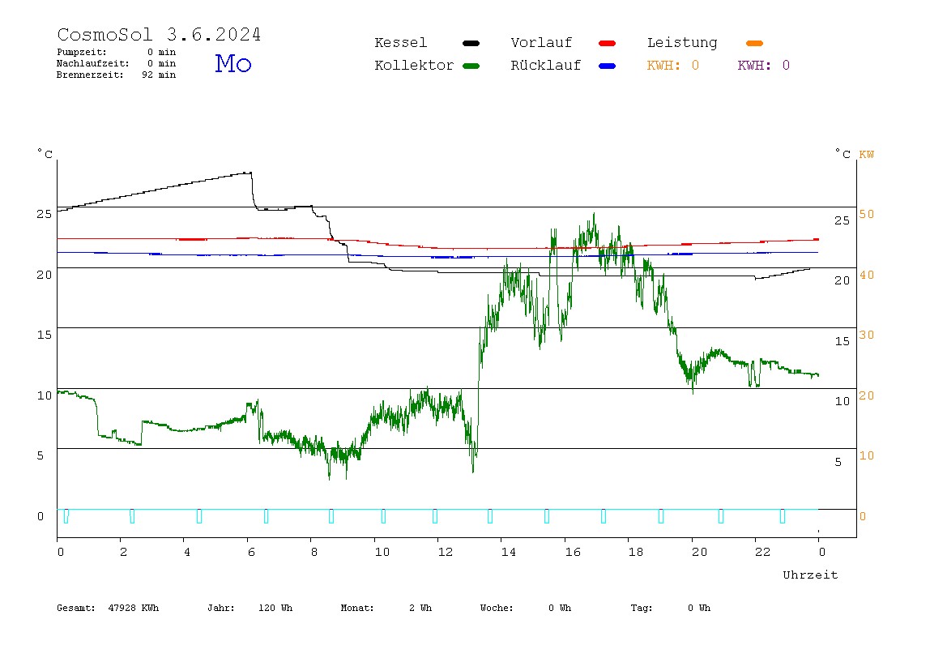The height and width of the screenshot is (658, 930).
Task: Click the orange 'KWH: 0' value
Action: 673,66
